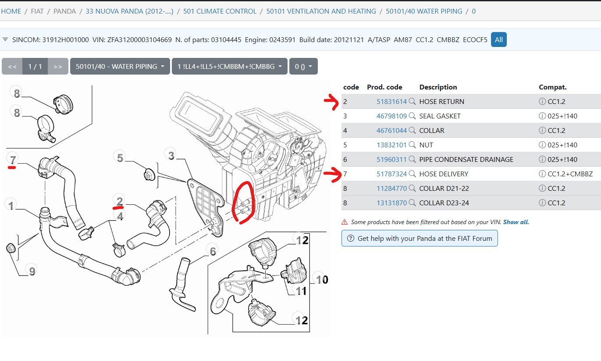Open 50101 VENTILATION AND HEATING breadcrumb
Viewport: 601px width, 361px height.
coord(321,11)
